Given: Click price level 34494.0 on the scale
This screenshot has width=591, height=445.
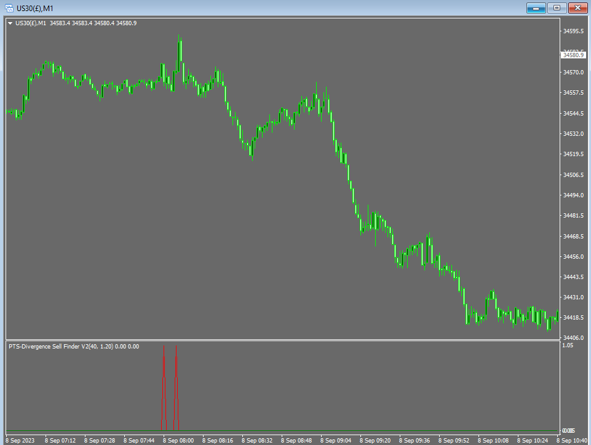Looking at the screenshot, I should (x=573, y=195).
